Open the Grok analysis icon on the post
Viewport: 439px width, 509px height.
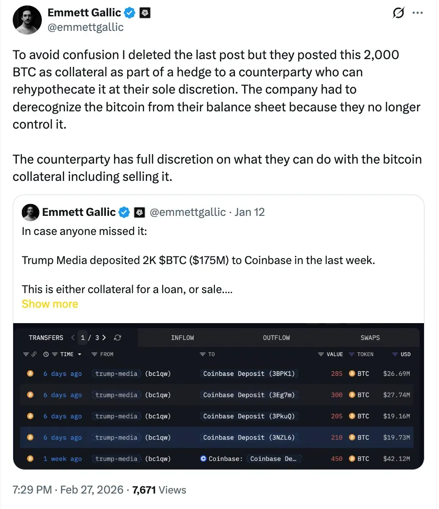pos(398,13)
